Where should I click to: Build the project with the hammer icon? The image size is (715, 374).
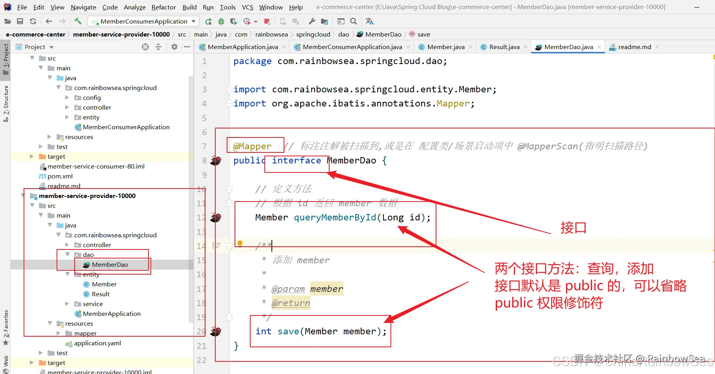point(78,21)
